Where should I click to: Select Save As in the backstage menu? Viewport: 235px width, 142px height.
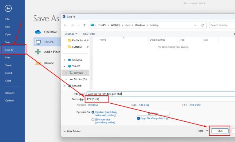tap(9, 50)
